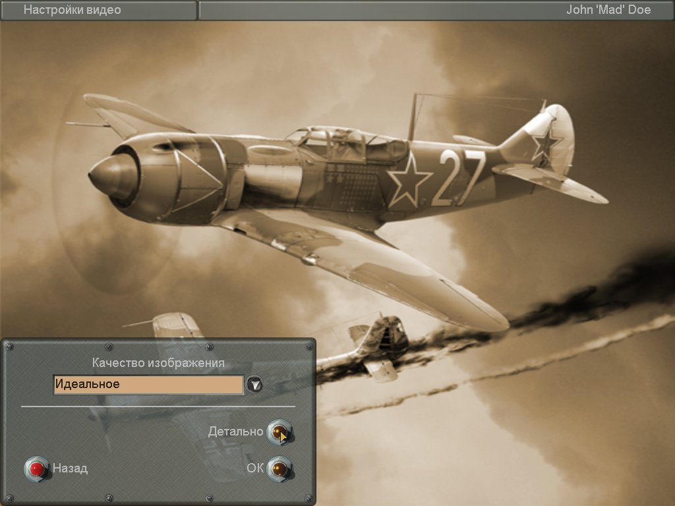
Task: Click the top-left rivet of settings panel
Action: point(9,347)
